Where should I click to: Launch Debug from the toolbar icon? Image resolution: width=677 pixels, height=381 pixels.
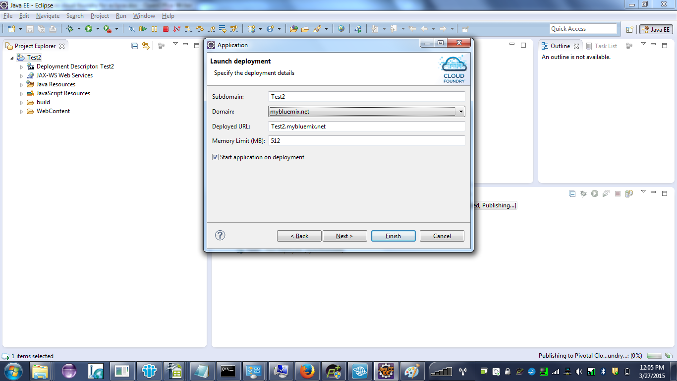click(70, 28)
